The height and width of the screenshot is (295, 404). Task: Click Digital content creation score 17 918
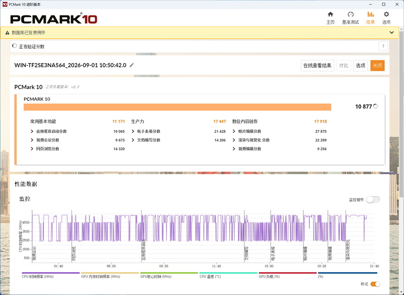(320, 121)
